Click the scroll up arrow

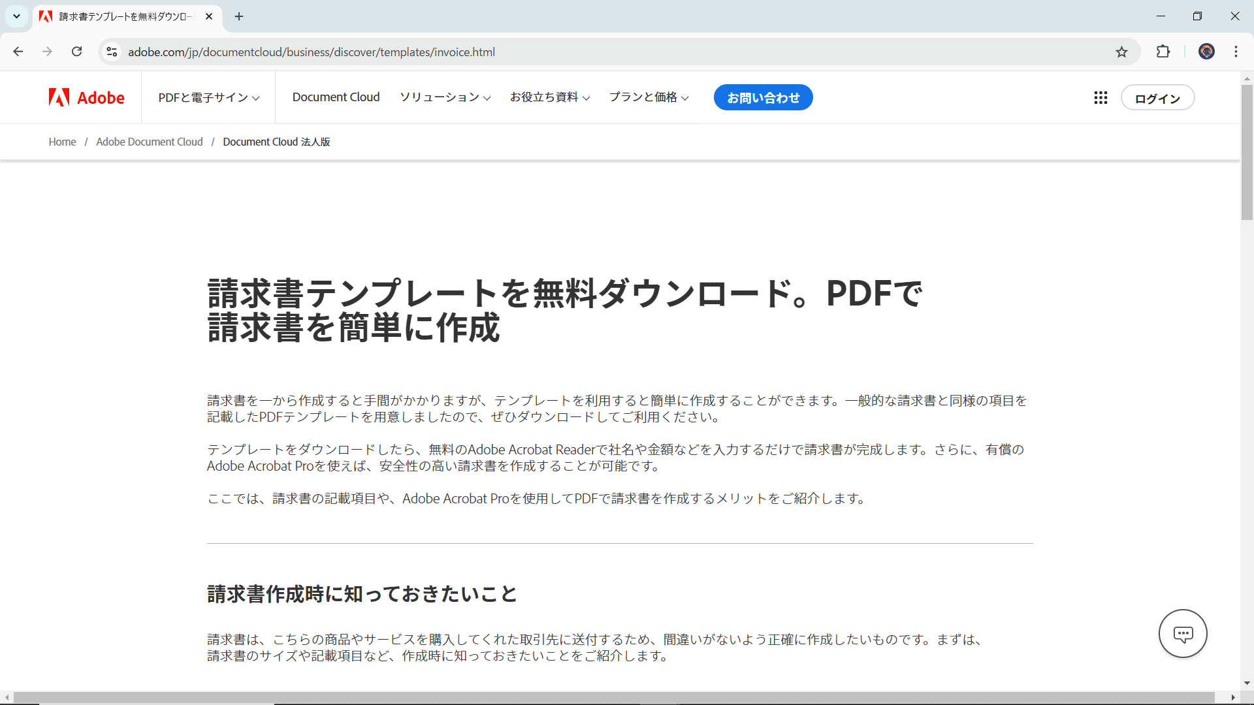pyautogui.click(x=1247, y=78)
